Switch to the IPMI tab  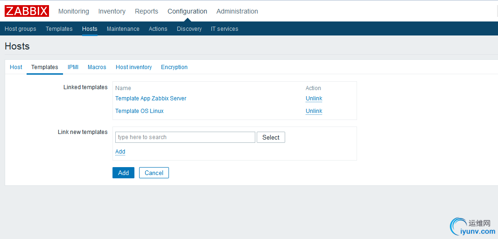click(x=73, y=67)
